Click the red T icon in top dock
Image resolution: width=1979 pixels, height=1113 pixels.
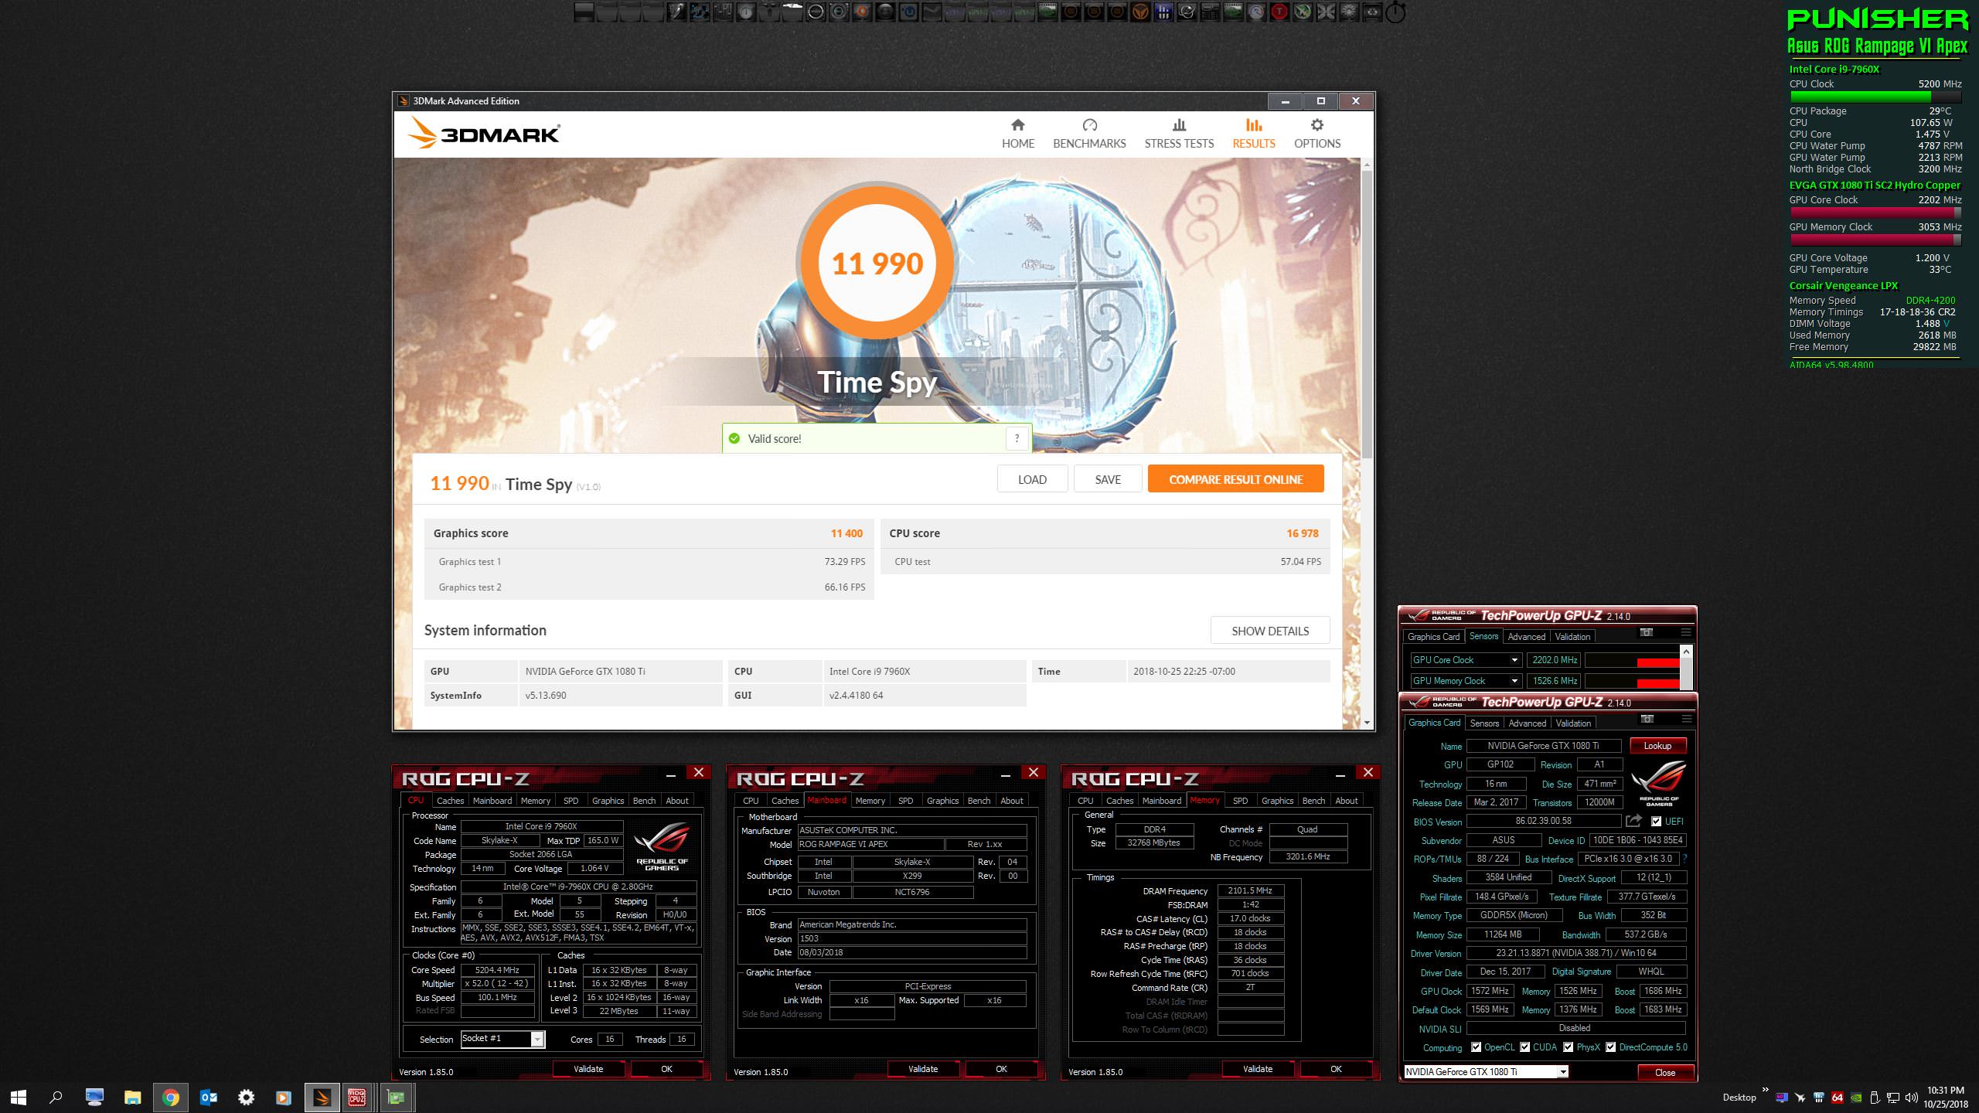(x=1279, y=12)
